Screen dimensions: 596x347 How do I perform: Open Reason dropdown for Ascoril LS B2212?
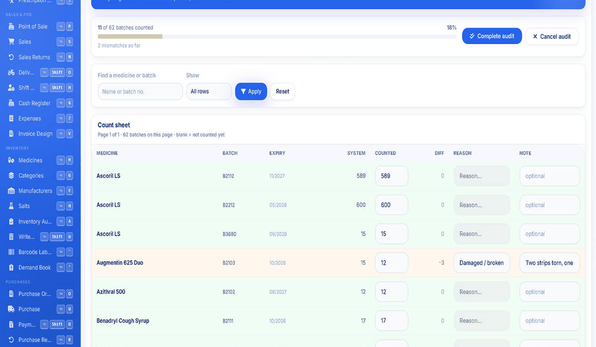482,205
